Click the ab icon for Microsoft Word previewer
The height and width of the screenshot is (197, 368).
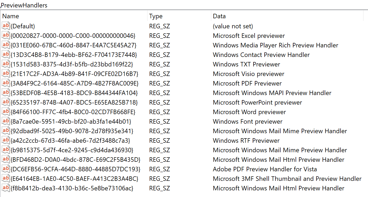point(6,112)
